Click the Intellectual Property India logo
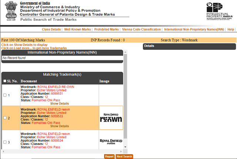This screenshot has width=237, height=159. coord(219,11)
